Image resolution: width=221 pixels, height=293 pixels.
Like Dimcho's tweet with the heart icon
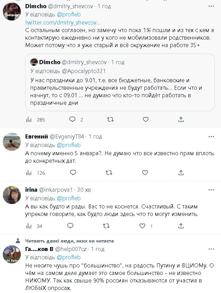coord(145,119)
